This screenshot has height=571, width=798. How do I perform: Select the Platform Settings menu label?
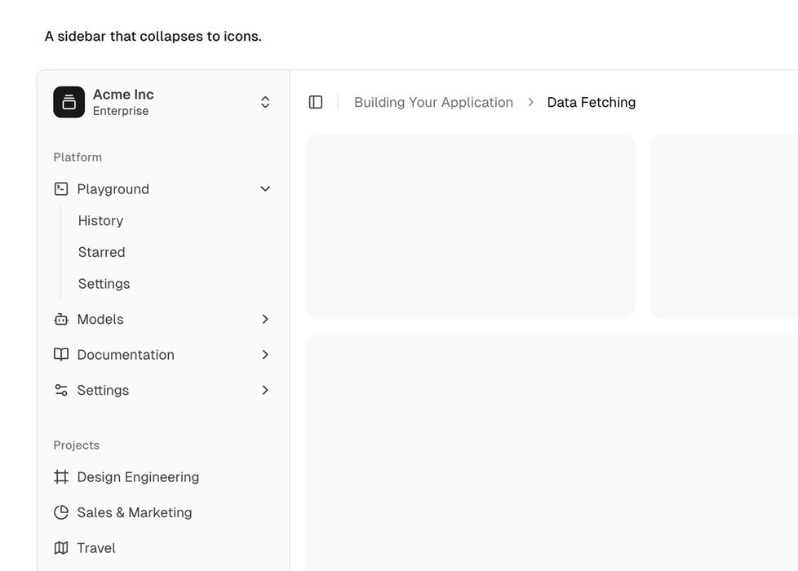click(104, 391)
